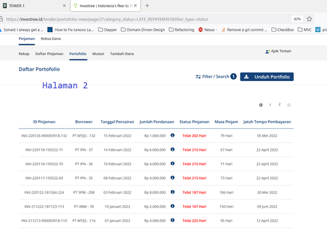
Task: Click the Filter / Search link
Action: click(x=216, y=76)
